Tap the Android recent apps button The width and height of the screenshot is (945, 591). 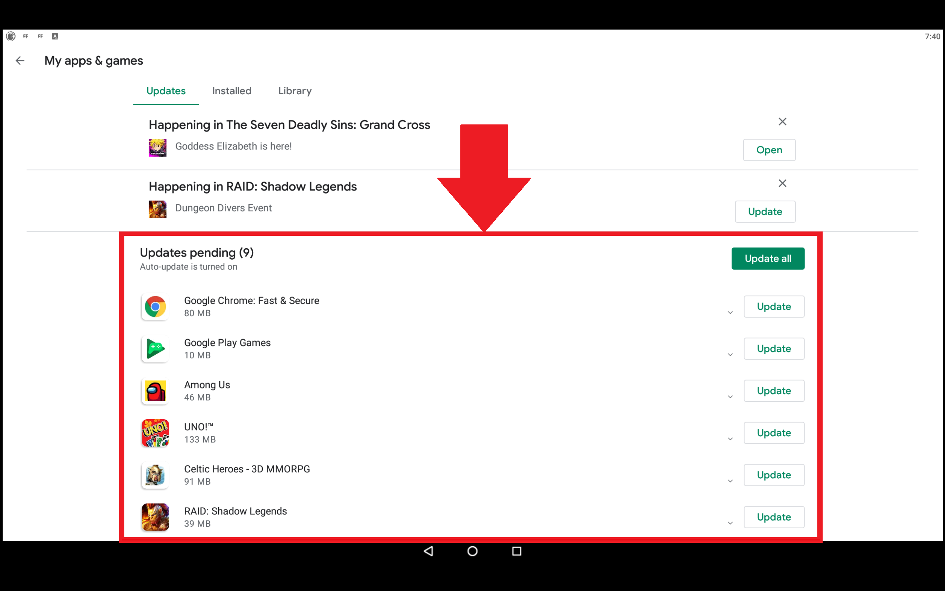tap(516, 551)
